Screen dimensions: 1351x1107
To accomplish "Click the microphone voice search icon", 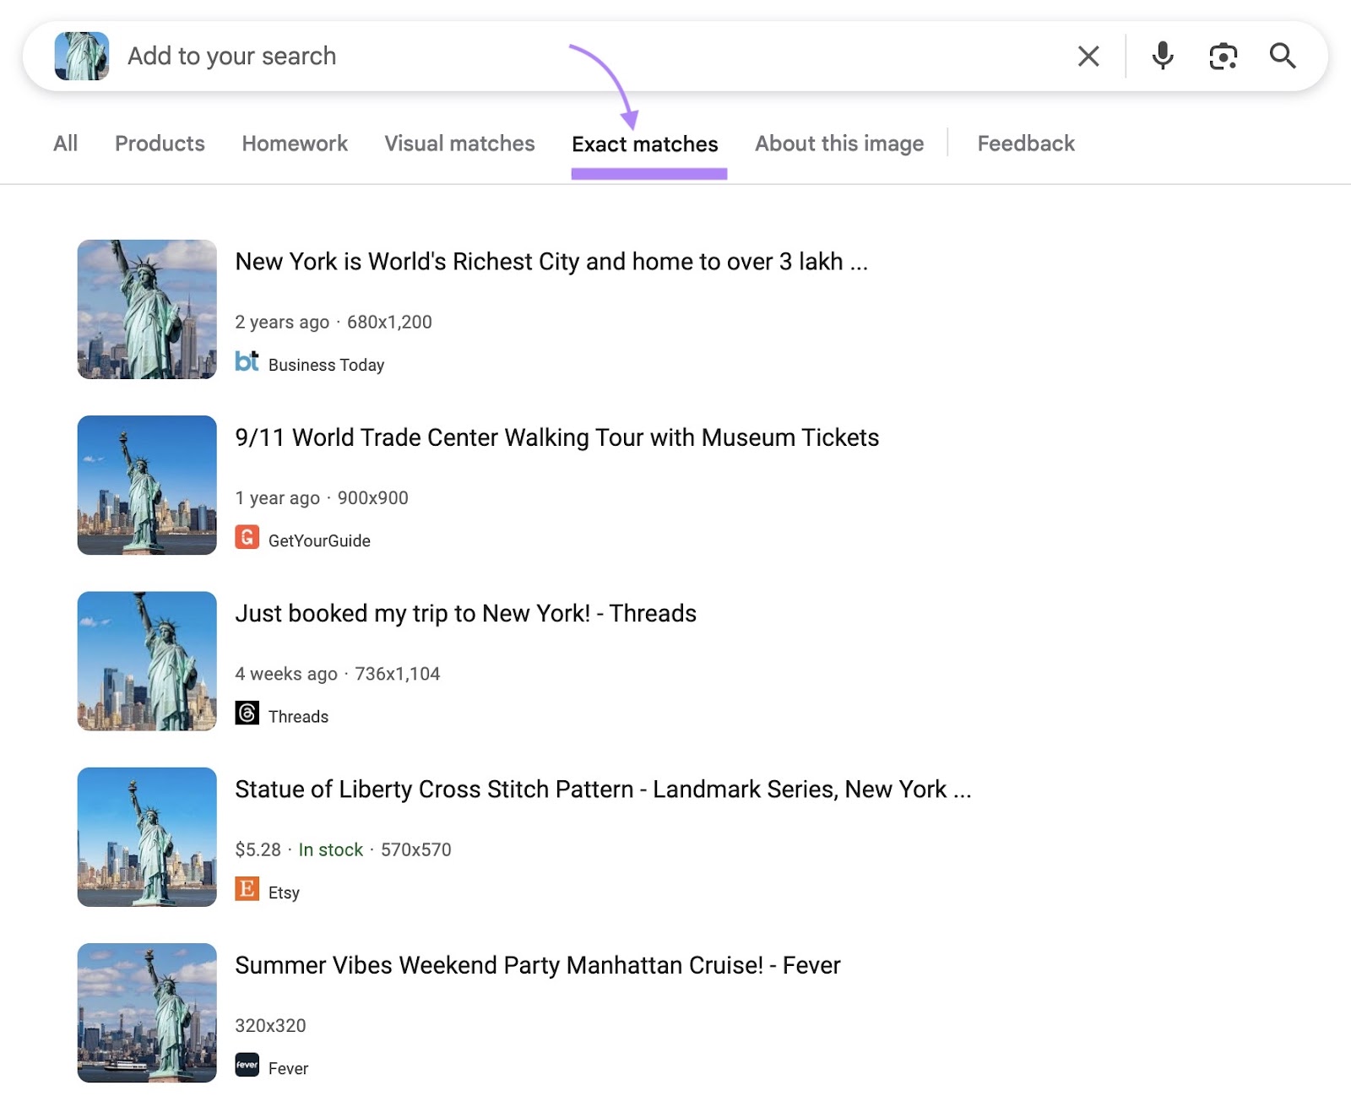I will point(1163,56).
